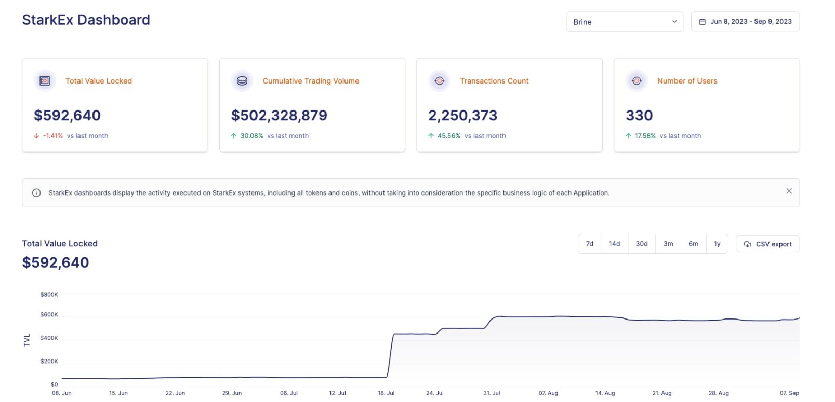This screenshot has height=402, width=835.
Task: Click the Transactions Count card label
Action: 494,81
